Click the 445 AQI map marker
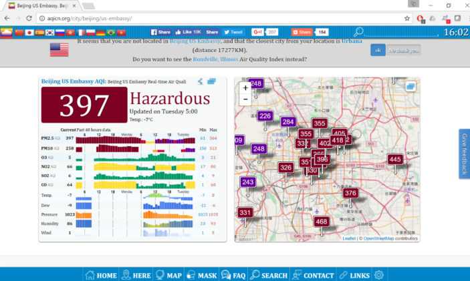The width and height of the screenshot is (470, 281). (x=394, y=160)
